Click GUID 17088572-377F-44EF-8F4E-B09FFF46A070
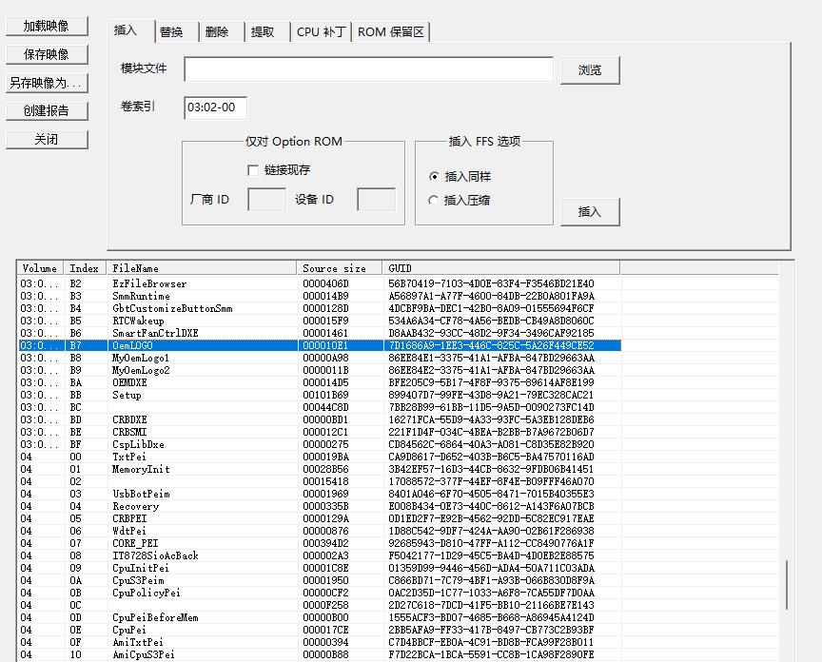 [491, 481]
